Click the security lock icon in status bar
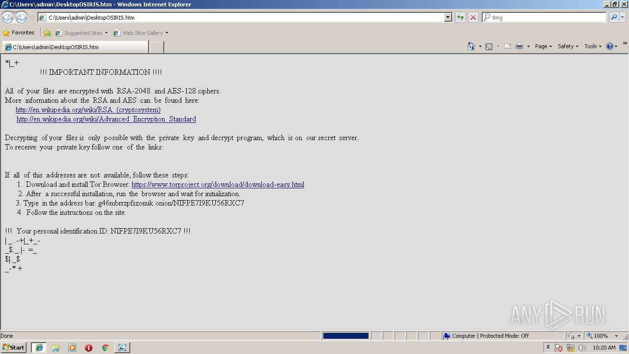Viewport: 629px width, 354px height. point(572,336)
